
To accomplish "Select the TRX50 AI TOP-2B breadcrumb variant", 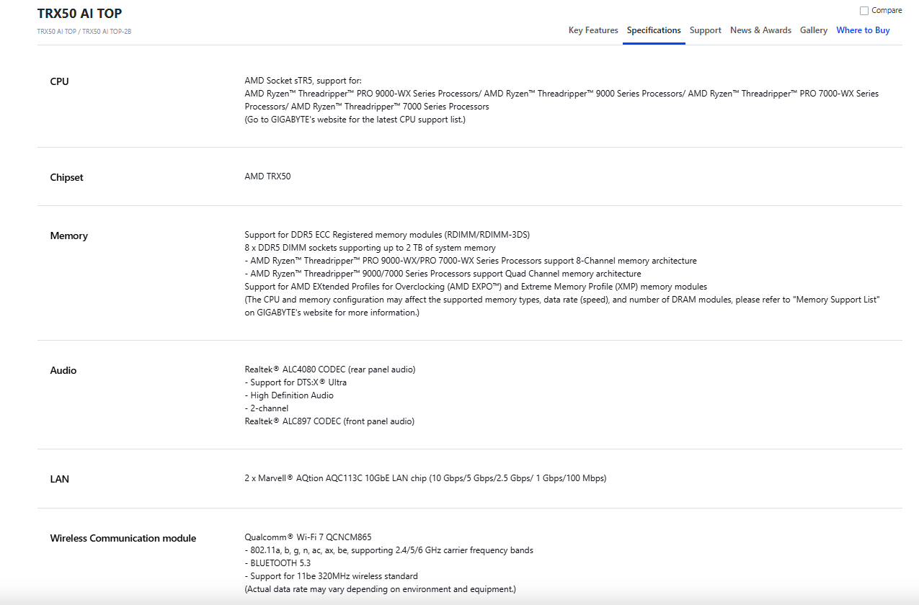I will coord(107,32).
